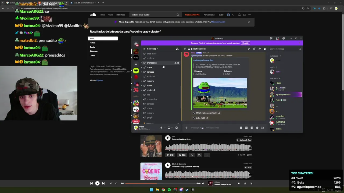Expand the gpresos channel threads
Viewport: 344px width, 193px height.
click(141, 72)
